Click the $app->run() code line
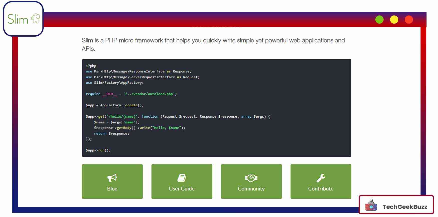Image resolution: width=438 pixels, height=217 pixels. click(98, 150)
